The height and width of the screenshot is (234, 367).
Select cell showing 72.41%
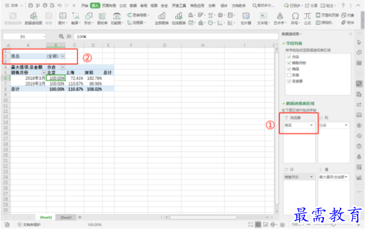tap(75, 78)
